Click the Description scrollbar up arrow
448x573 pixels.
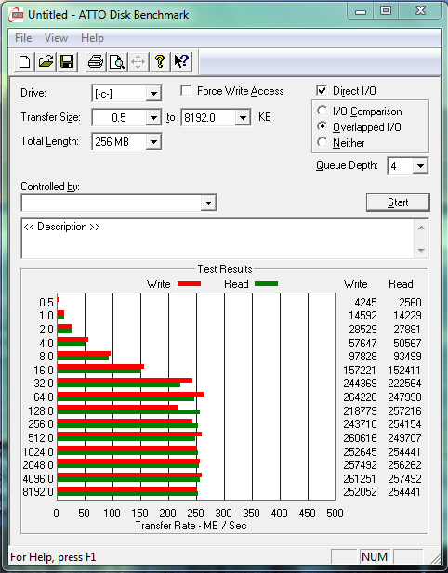(x=421, y=228)
